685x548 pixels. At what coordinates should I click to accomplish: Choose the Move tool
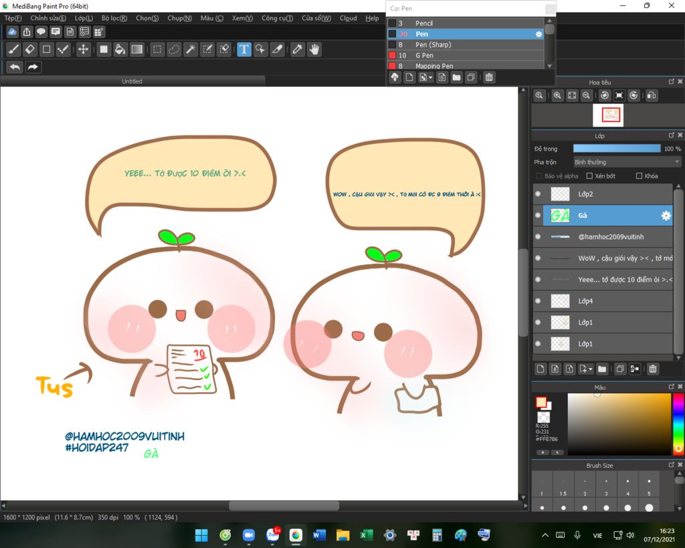pos(83,50)
